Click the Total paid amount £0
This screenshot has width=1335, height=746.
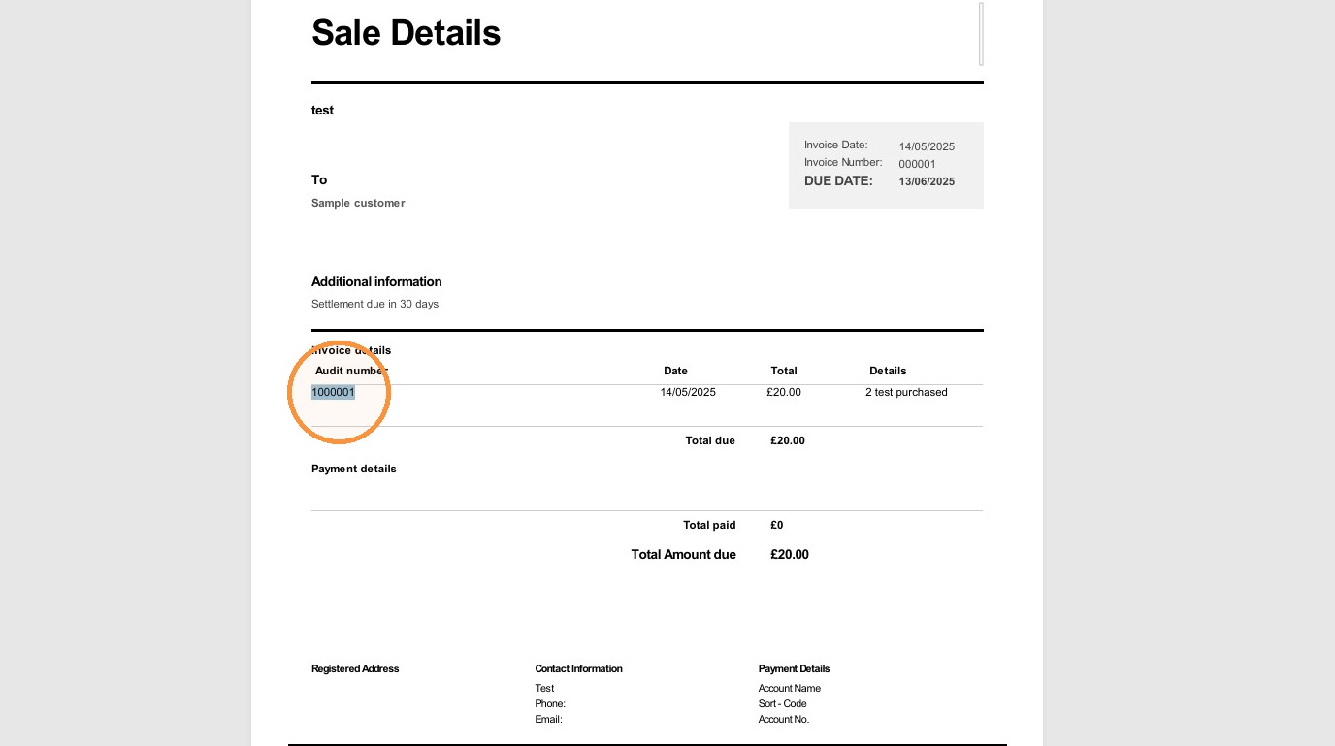click(777, 525)
